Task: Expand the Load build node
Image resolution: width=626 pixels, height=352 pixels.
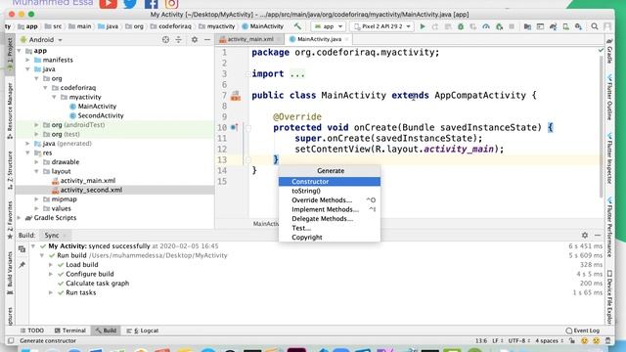Action: tap(51, 265)
